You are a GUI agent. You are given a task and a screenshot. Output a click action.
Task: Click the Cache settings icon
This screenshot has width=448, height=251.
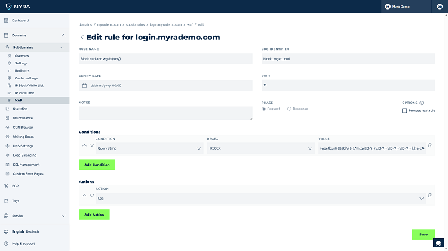tap(9, 78)
